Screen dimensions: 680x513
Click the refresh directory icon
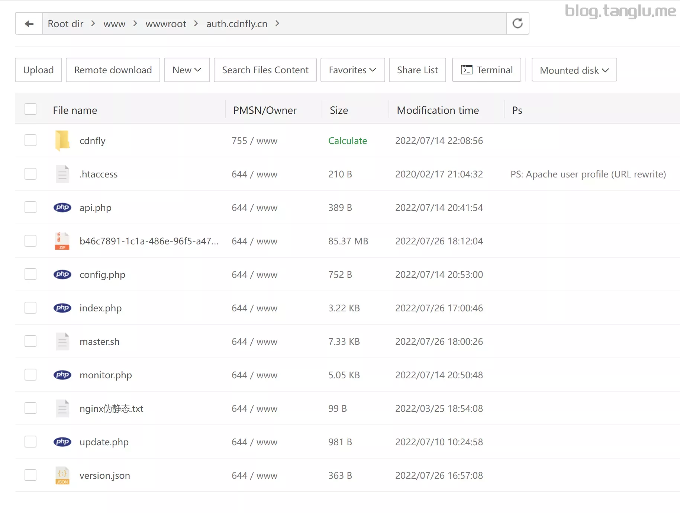(518, 23)
